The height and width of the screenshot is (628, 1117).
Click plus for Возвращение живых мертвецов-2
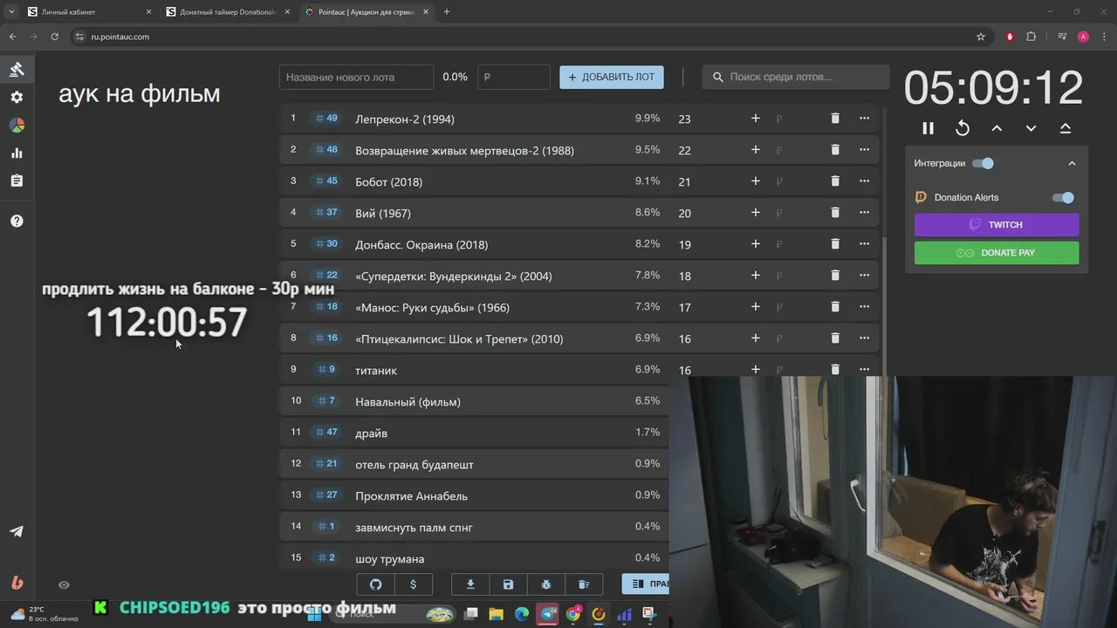[x=756, y=149]
